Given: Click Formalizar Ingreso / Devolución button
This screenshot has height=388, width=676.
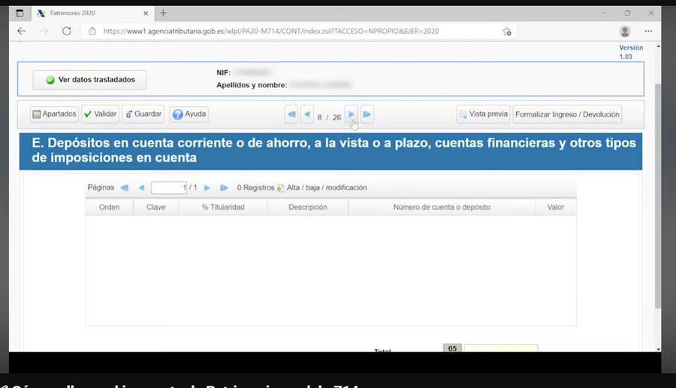Looking at the screenshot, I should click(567, 114).
